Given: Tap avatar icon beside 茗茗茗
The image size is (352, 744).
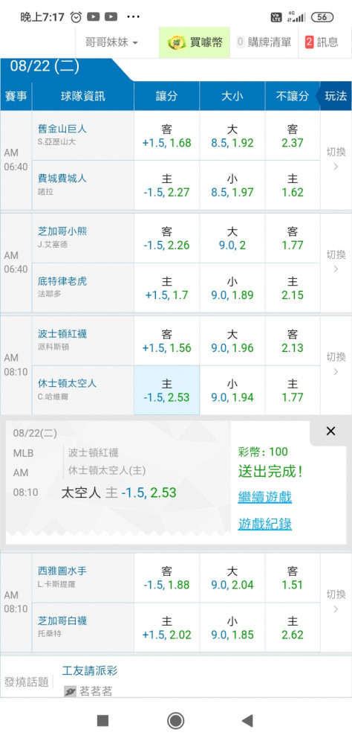Looking at the screenshot, I should point(70,692).
